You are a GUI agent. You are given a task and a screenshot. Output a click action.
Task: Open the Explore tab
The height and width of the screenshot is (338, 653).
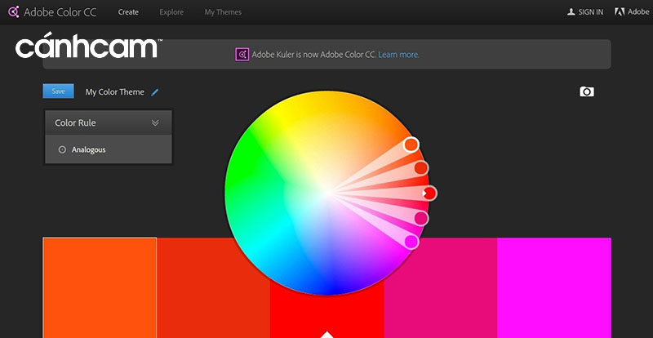coord(171,12)
